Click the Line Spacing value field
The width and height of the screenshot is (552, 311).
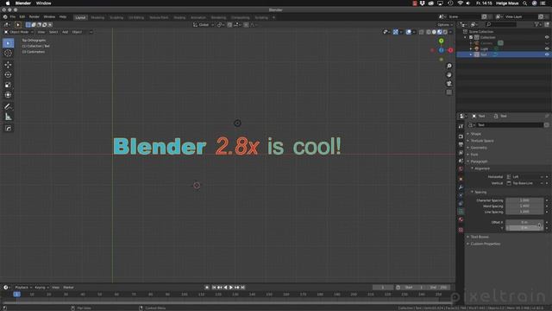(x=524, y=212)
